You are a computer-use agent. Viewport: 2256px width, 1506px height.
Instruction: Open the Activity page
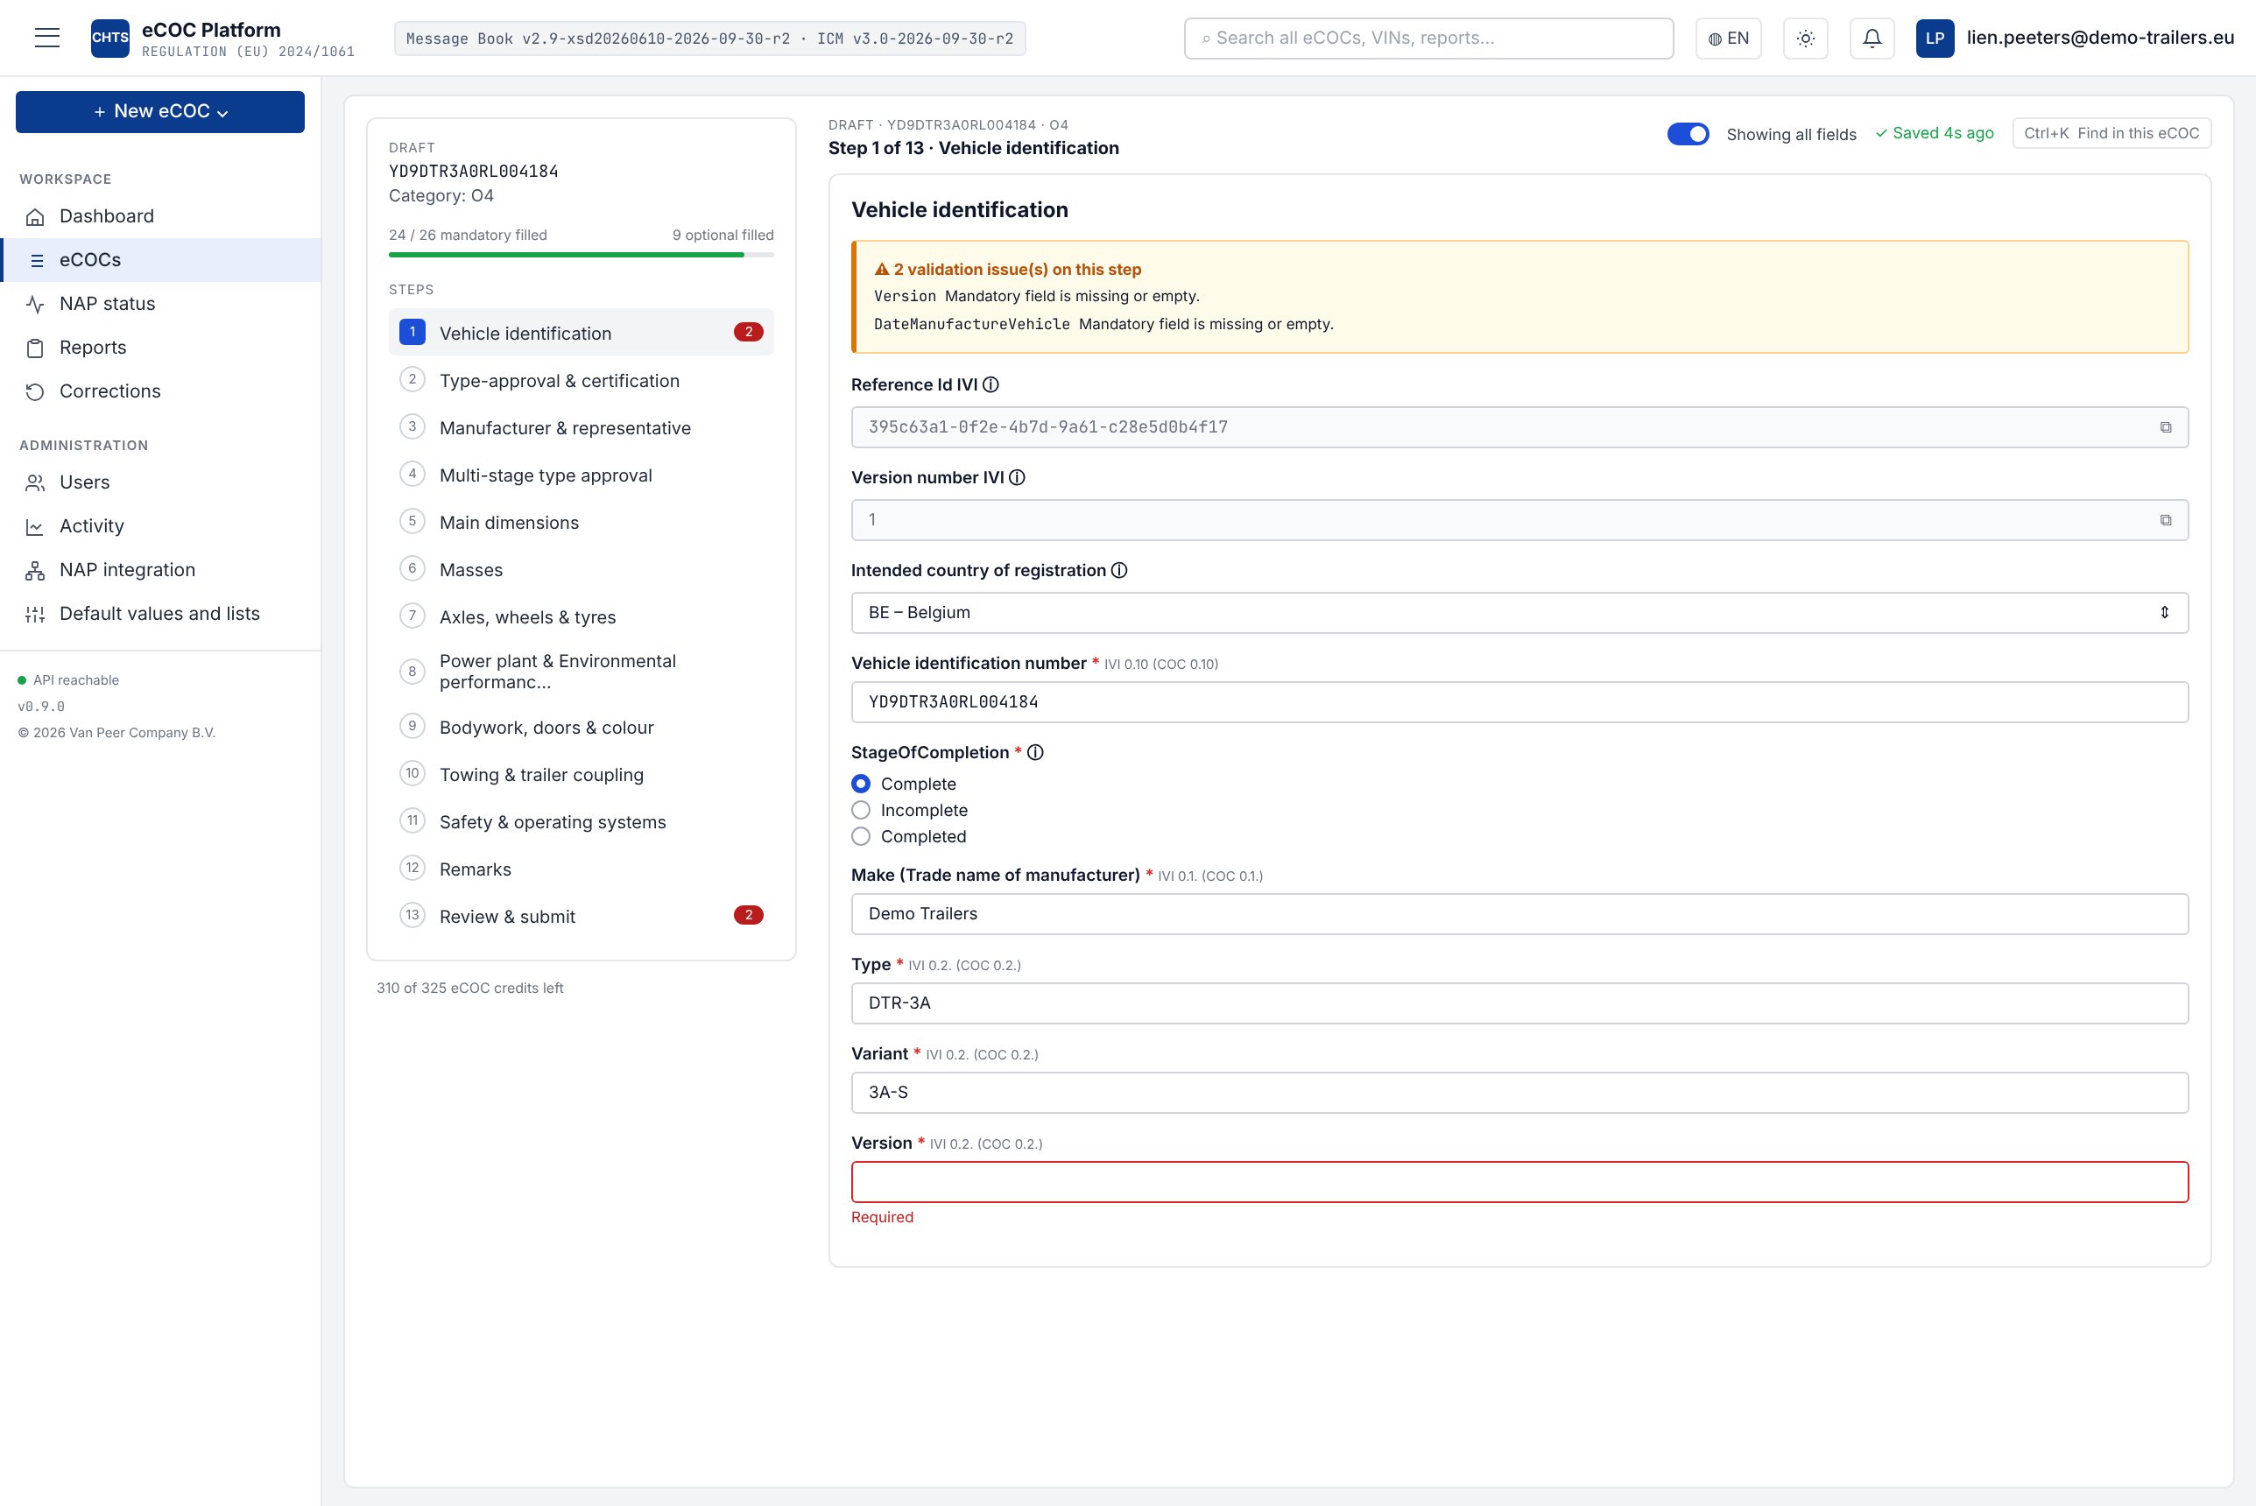click(160, 526)
